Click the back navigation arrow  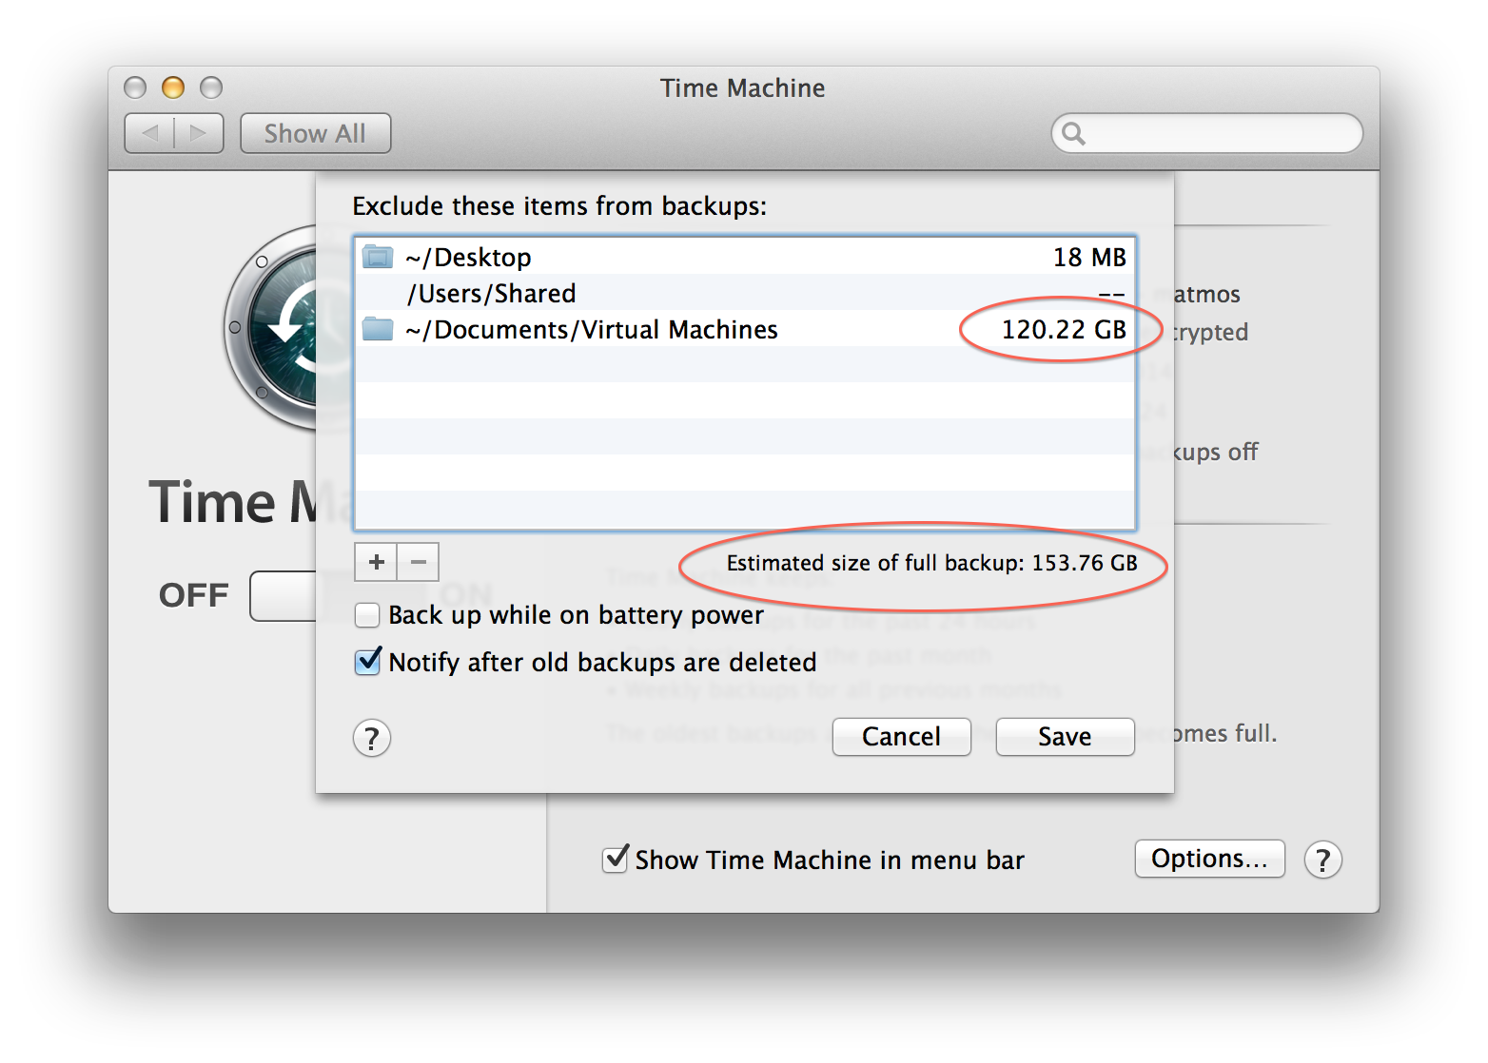pyautogui.click(x=149, y=133)
